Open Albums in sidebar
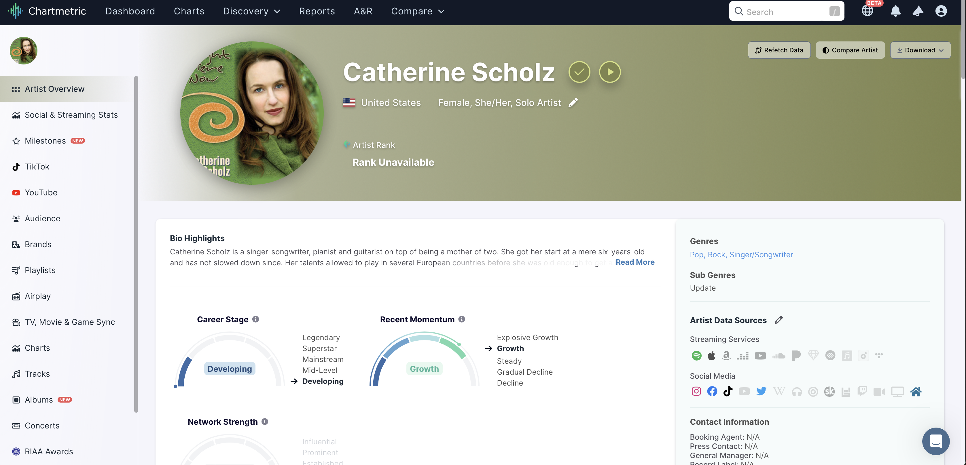This screenshot has height=465, width=966. coord(67,399)
